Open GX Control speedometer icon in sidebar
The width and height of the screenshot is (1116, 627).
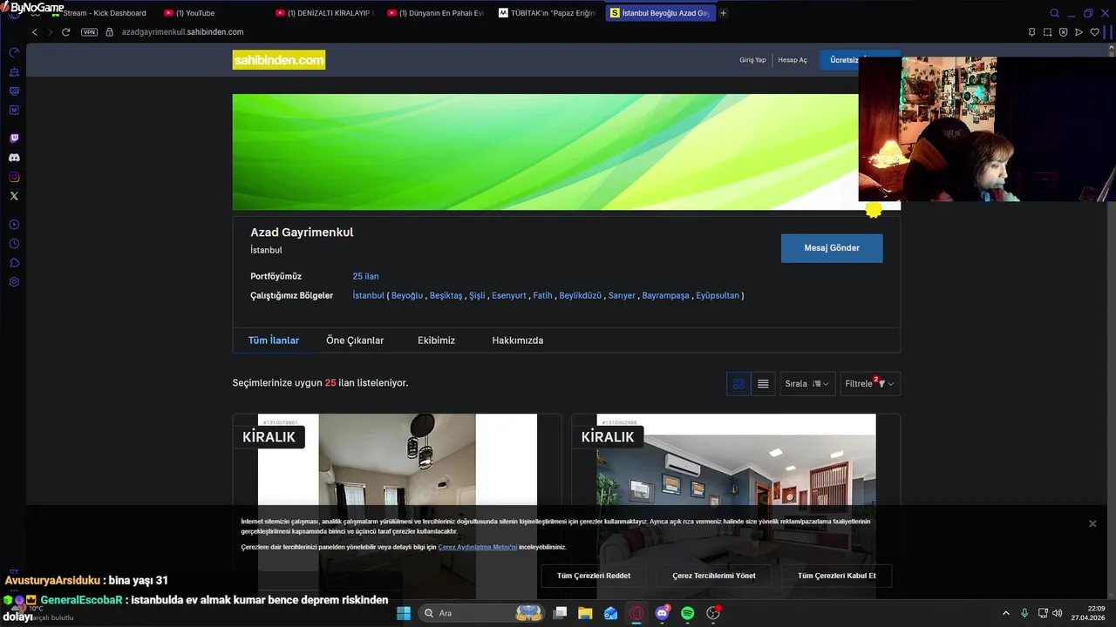14,52
